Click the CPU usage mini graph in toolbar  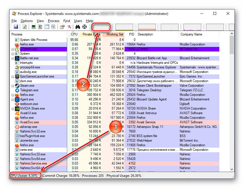pyautogui.click(x=101, y=27)
